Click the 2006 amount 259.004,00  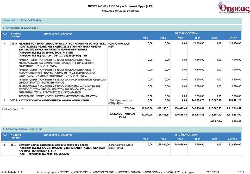(164, 144)
